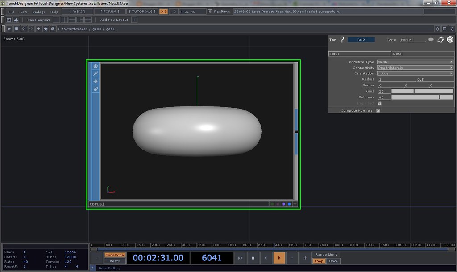The width and height of the screenshot is (457, 272).
Task: Open the Dialogs menu
Action: [39, 12]
